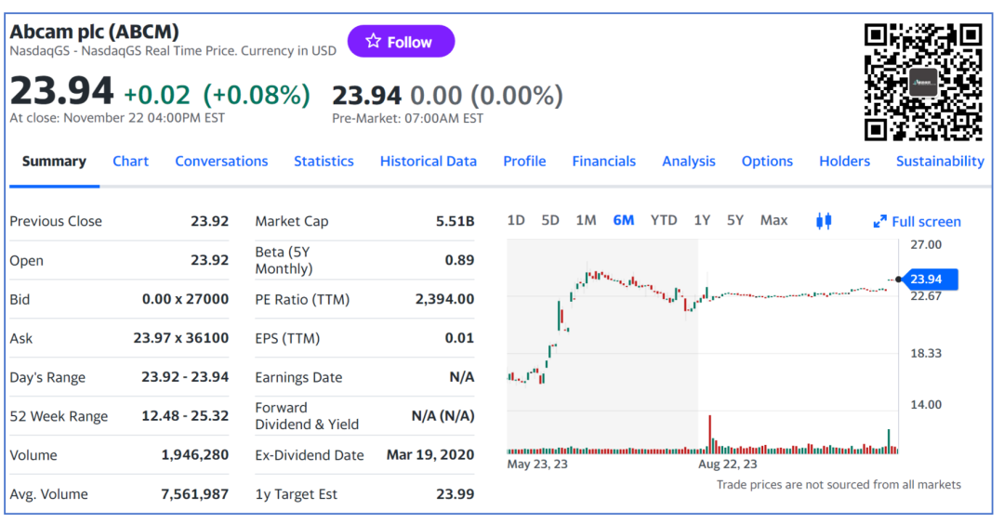
Task: Click the Follow star button
Action: pos(401,42)
